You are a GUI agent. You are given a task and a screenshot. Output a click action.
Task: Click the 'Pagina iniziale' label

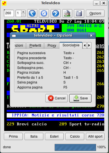click(x=28, y=73)
